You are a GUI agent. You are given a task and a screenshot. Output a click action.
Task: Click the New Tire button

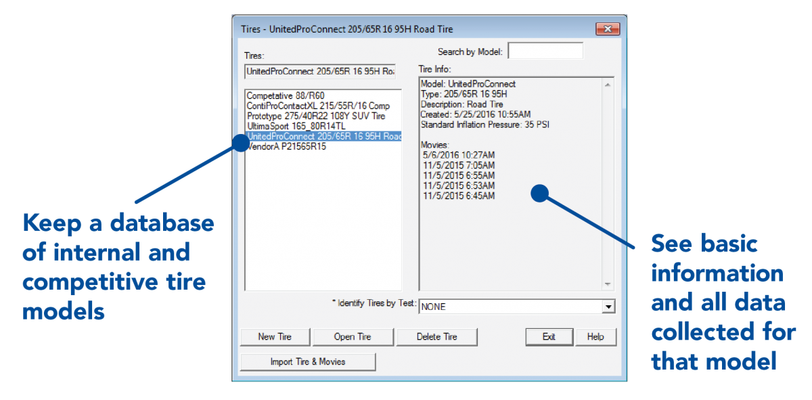point(275,336)
